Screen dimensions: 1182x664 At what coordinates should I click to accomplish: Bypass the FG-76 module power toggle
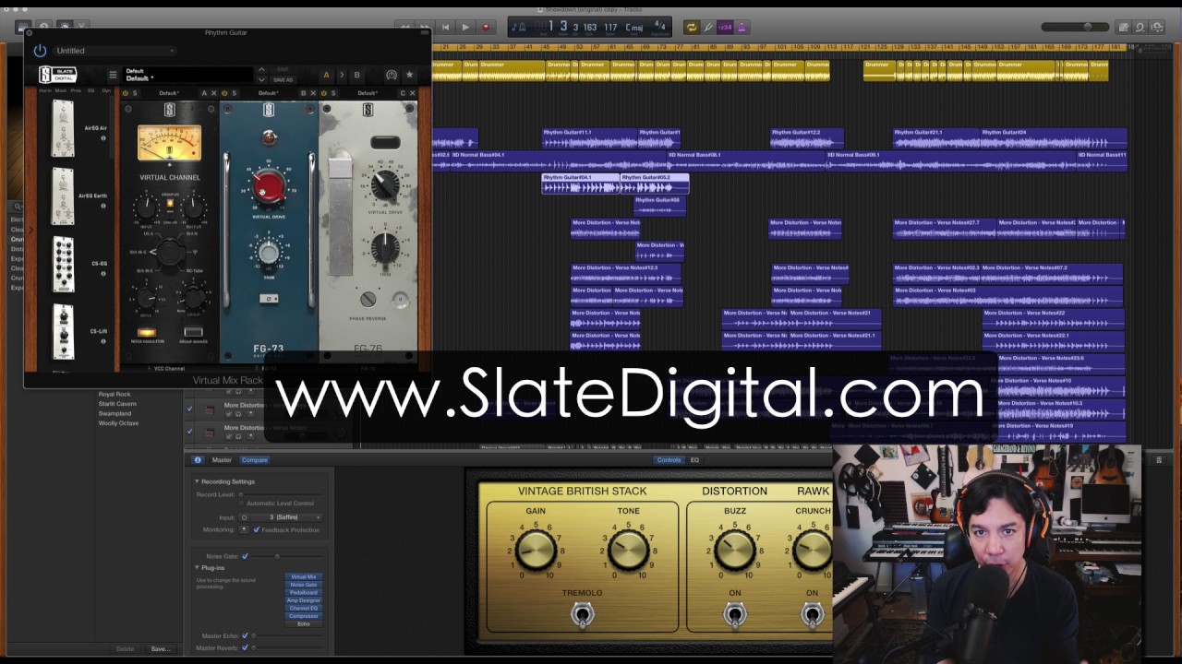coord(324,93)
